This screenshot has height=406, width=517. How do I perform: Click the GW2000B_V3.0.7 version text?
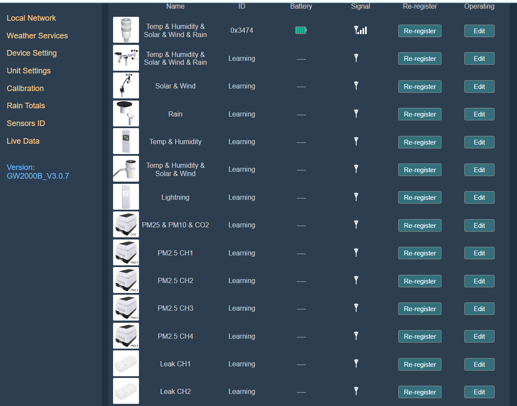point(38,176)
